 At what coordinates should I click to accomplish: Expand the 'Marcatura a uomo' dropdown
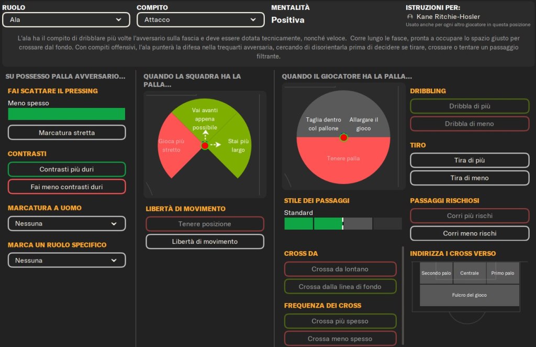click(66, 224)
